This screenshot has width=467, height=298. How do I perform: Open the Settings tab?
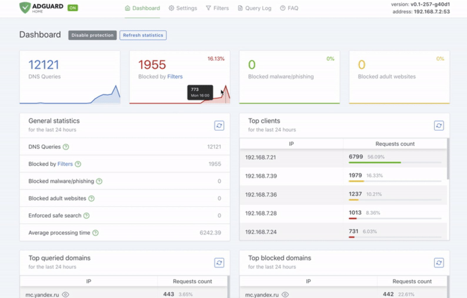coord(183,8)
